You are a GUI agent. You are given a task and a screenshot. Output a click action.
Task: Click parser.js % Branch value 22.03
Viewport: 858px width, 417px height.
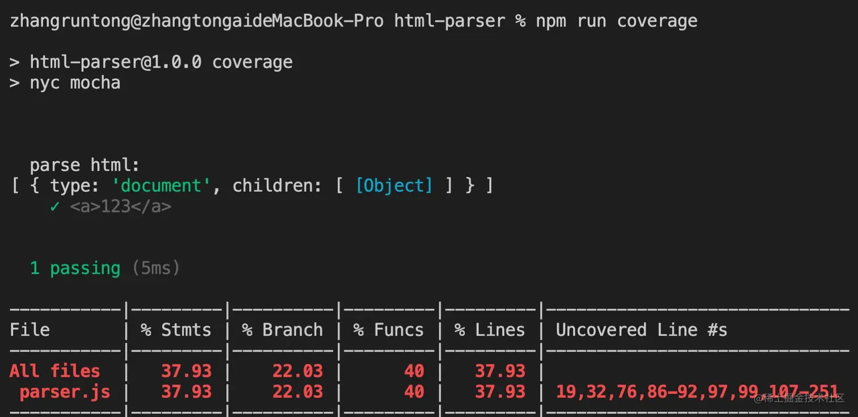[297, 391]
